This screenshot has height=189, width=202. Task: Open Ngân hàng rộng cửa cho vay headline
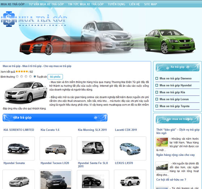pyautogui.click(x=175, y=155)
